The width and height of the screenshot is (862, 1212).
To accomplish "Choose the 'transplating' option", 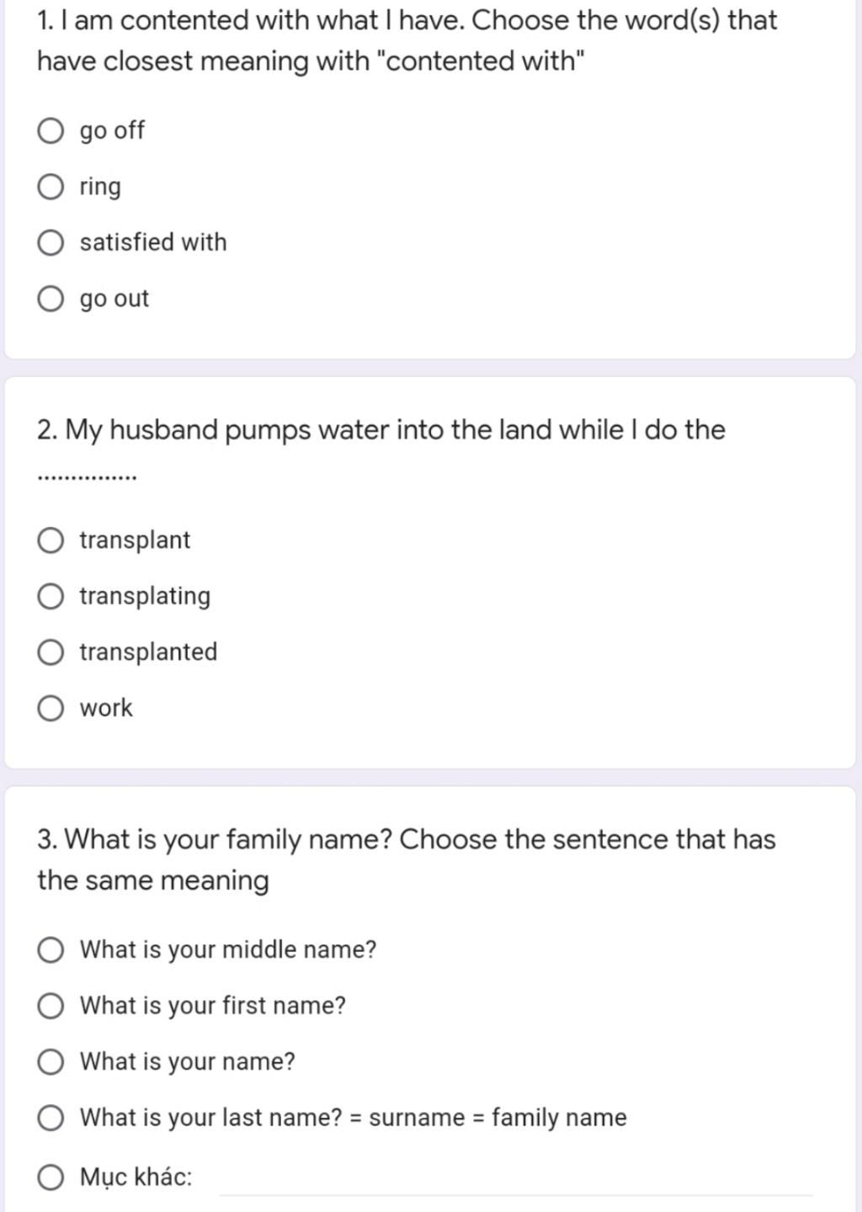I will pyautogui.click(x=51, y=597).
